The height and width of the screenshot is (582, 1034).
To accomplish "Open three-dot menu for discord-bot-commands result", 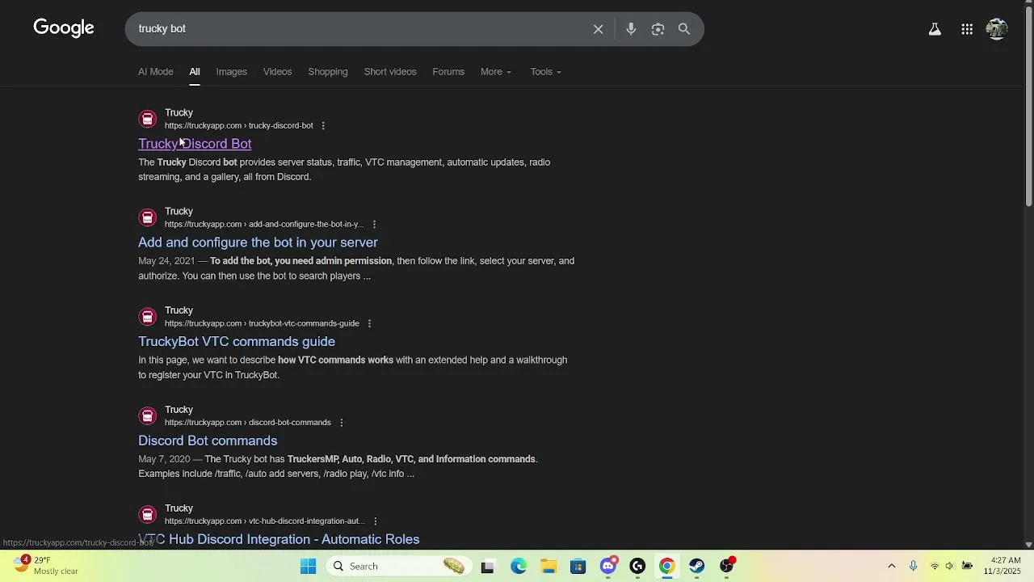I will pos(341,422).
